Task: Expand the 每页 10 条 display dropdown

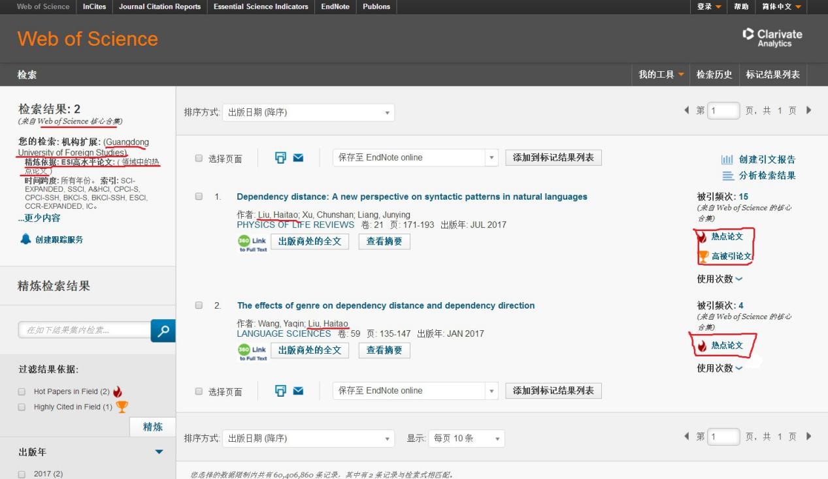Action: 467,439
